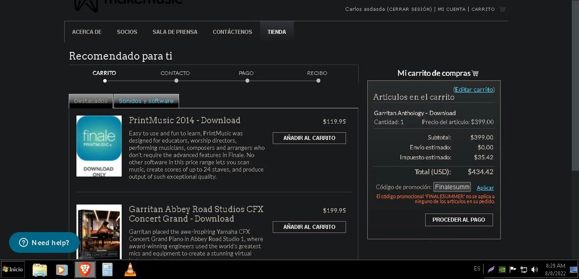Click CERRAR SESIÓN link
The width and height of the screenshot is (579, 279).
tap(409, 9)
